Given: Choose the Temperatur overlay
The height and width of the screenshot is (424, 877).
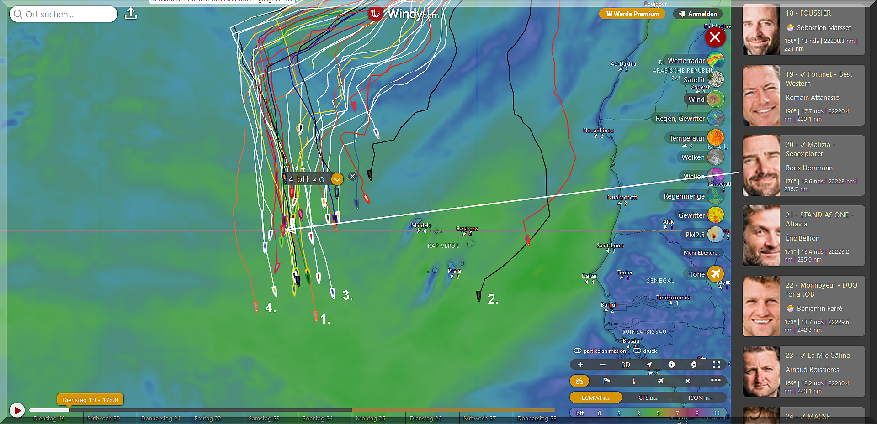Looking at the screenshot, I should tap(716, 138).
